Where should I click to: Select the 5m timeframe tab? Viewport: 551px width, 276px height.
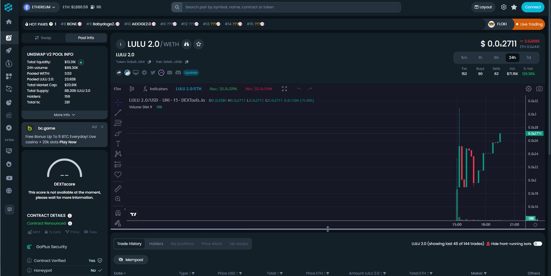(464, 57)
